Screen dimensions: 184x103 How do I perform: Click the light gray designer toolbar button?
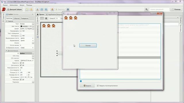pyautogui.click(x=42, y=18)
